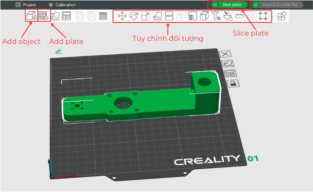Select the Measure ruler tool

point(240,17)
